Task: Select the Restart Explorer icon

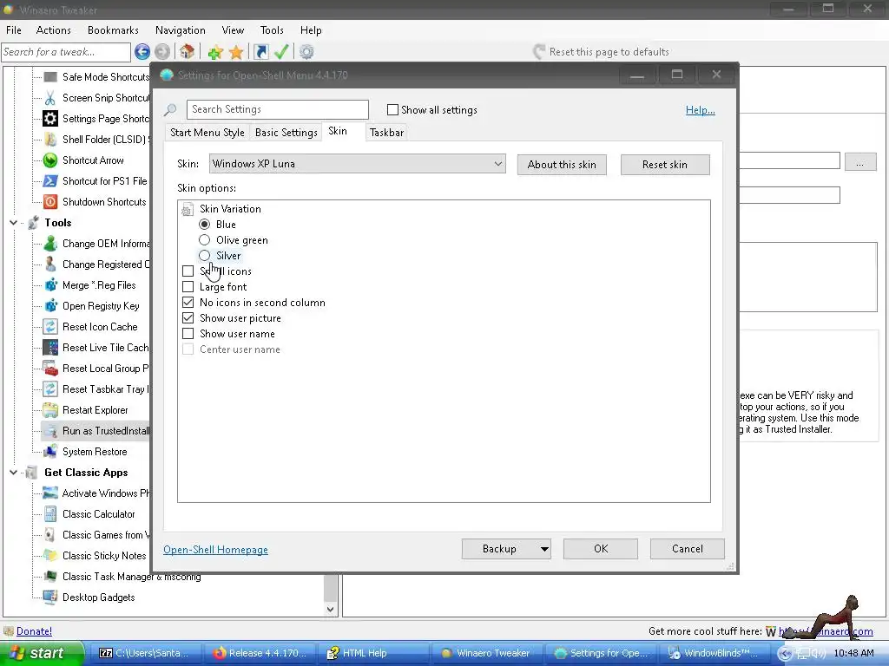Action: coord(49,410)
